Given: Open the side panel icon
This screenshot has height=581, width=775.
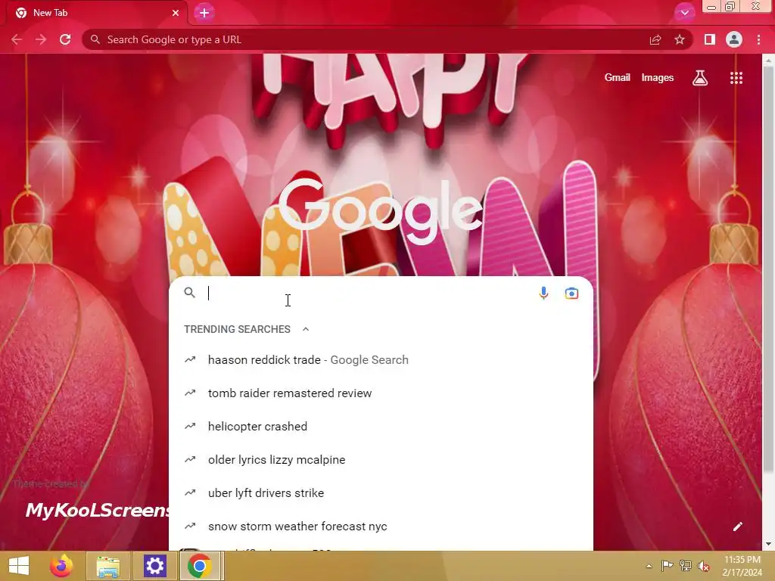Looking at the screenshot, I should tap(710, 39).
